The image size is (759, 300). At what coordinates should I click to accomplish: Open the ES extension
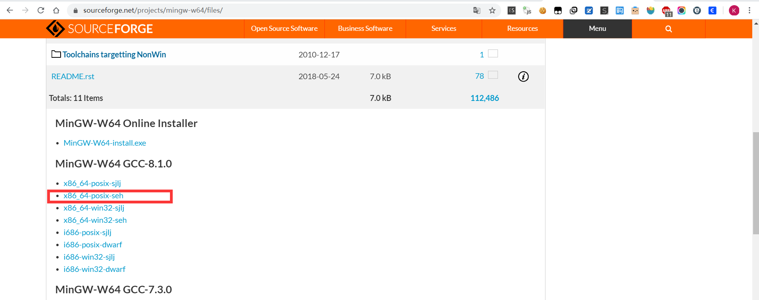point(511,11)
